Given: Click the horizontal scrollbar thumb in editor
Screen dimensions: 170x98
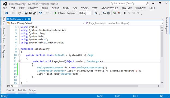Looking at the screenshot, I should coord(80,86).
